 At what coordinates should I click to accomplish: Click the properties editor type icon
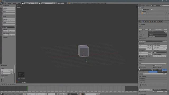[140, 22]
